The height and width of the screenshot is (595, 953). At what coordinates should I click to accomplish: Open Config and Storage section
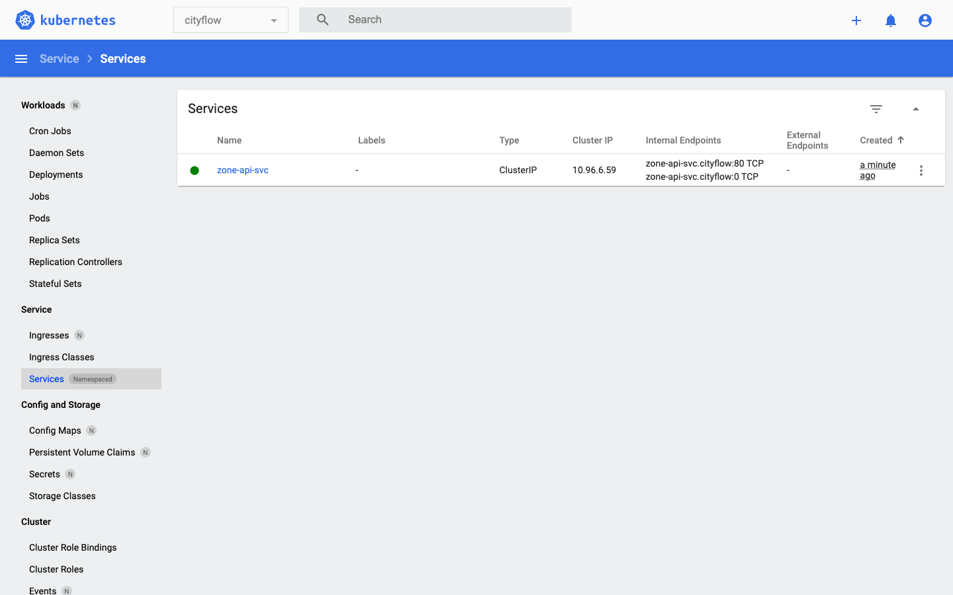click(61, 405)
